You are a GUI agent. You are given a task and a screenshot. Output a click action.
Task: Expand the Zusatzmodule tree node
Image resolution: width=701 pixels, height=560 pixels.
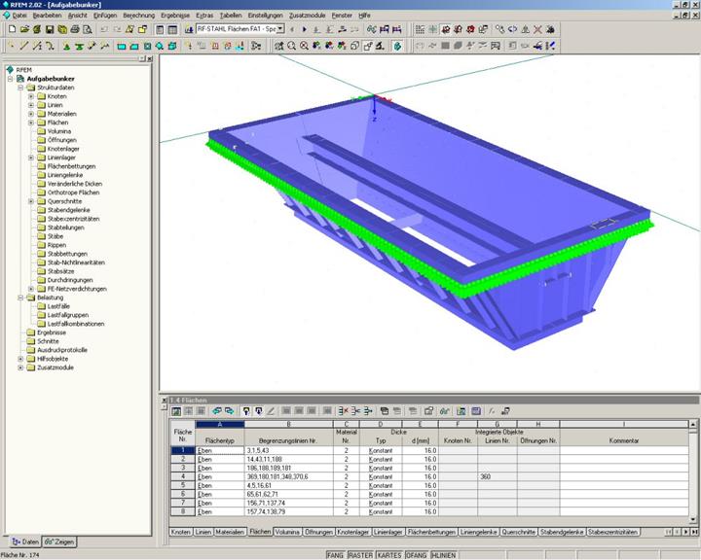point(20,367)
